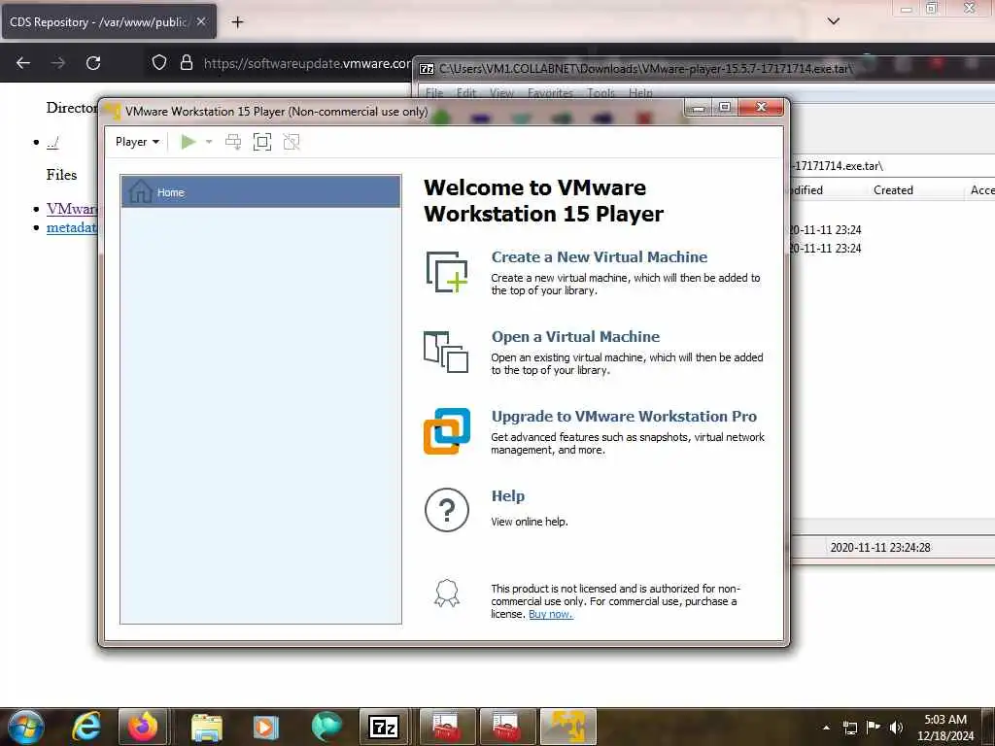Screen dimensions: 995x746
Task: Click Upgrade to VMware Workstation Pro link
Action: 624,416
